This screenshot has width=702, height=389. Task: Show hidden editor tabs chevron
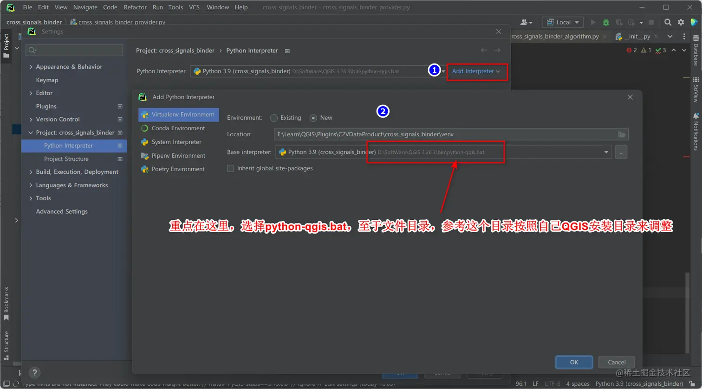point(670,37)
